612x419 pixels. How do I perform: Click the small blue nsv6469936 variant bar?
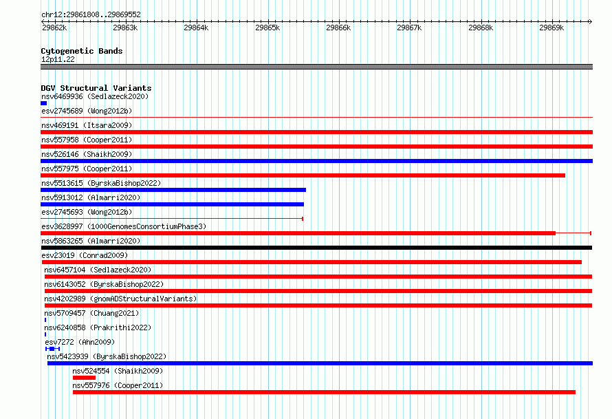click(x=44, y=103)
